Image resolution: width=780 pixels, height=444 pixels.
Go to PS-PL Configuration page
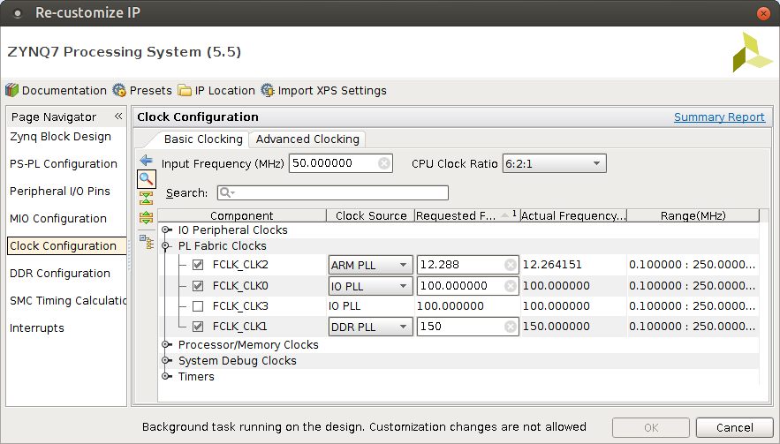pyautogui.click(x=64, y=164)
